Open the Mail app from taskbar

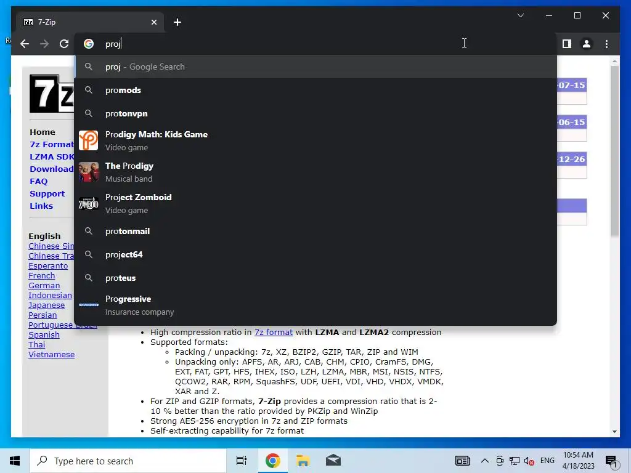[333, 461]
